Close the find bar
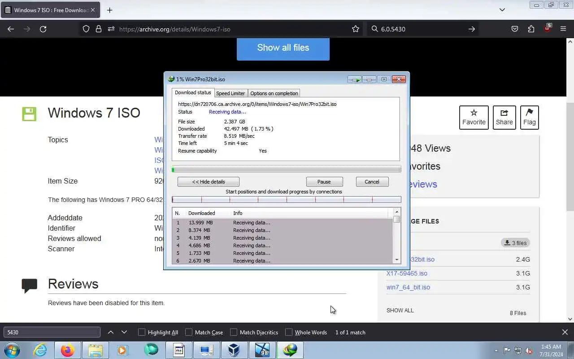The image size is (574, 359). 565,332
